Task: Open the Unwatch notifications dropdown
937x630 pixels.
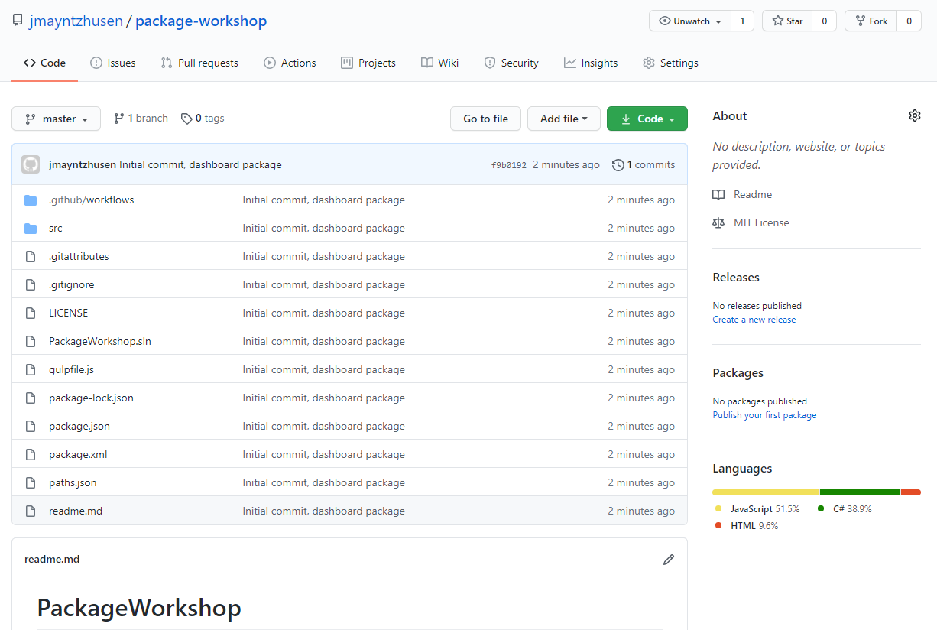Action: (x=690, y=21)
